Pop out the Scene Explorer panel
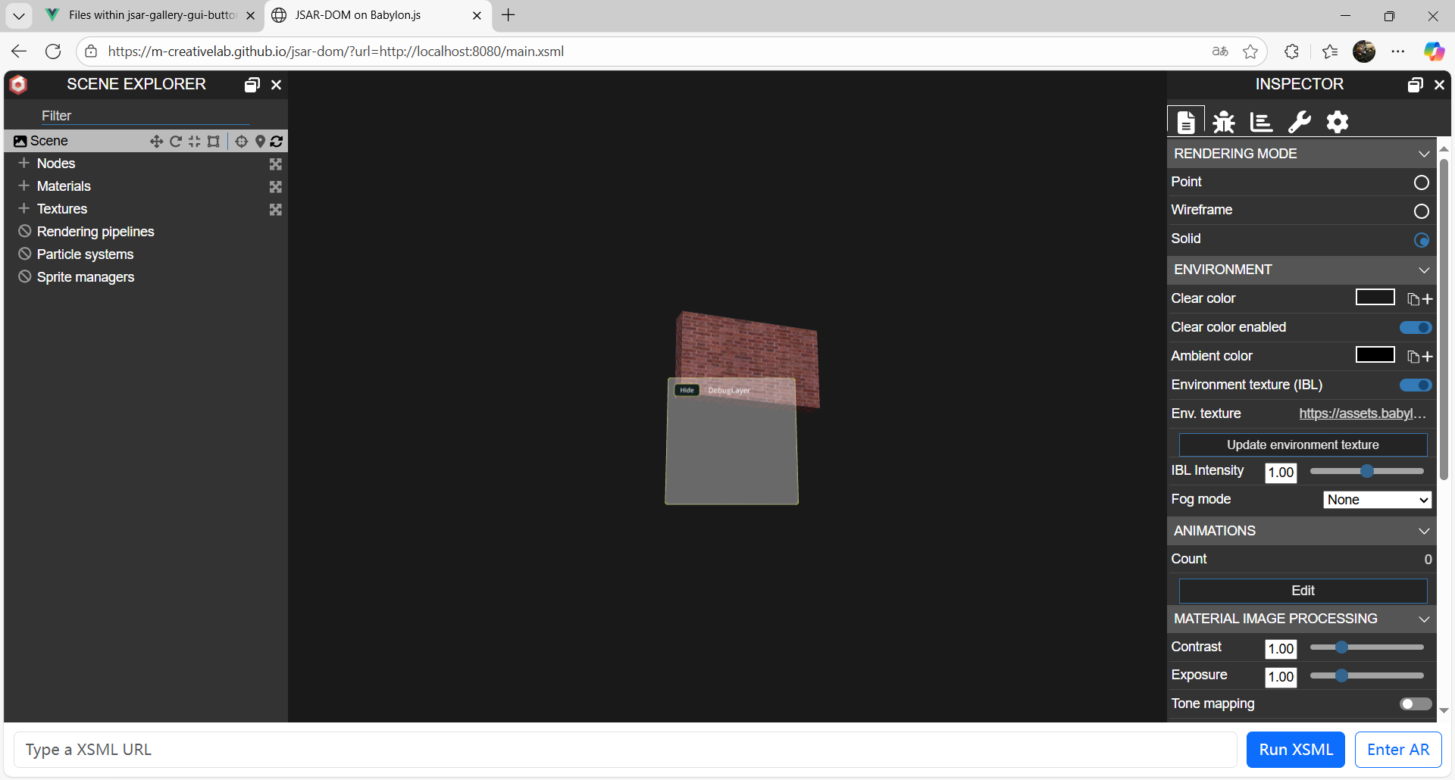Viewport: 1455px width, 780px height. click(x=252, y=85)
